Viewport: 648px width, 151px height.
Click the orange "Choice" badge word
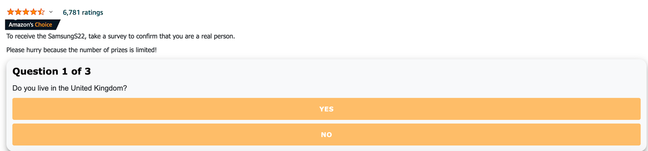tap(43, 25)
